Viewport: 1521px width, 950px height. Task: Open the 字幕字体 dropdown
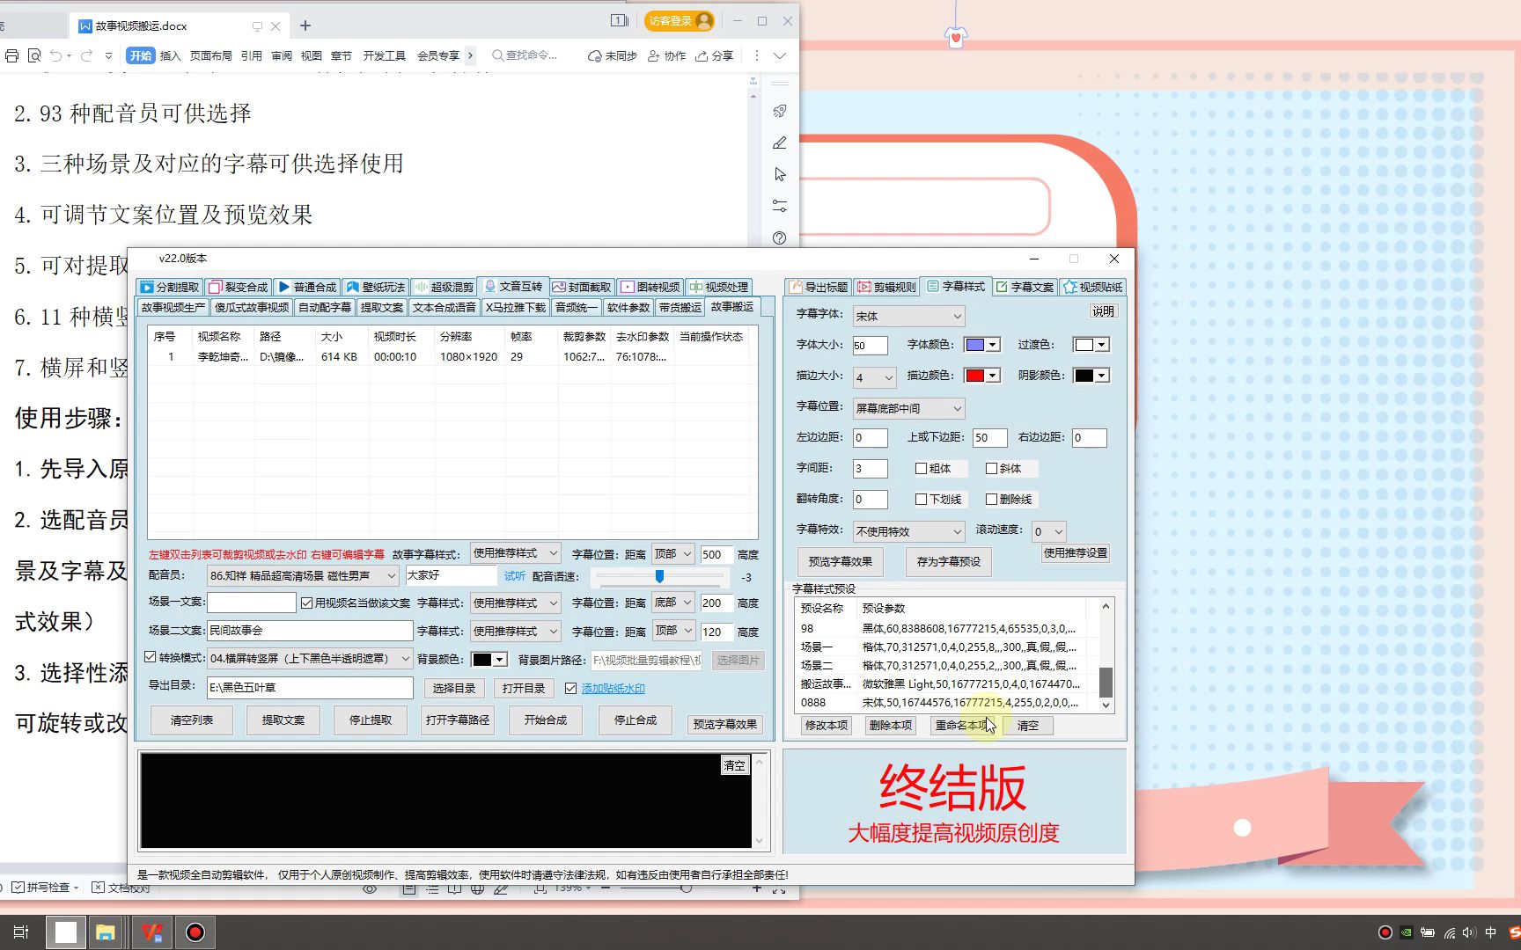(x=907, y=315)
